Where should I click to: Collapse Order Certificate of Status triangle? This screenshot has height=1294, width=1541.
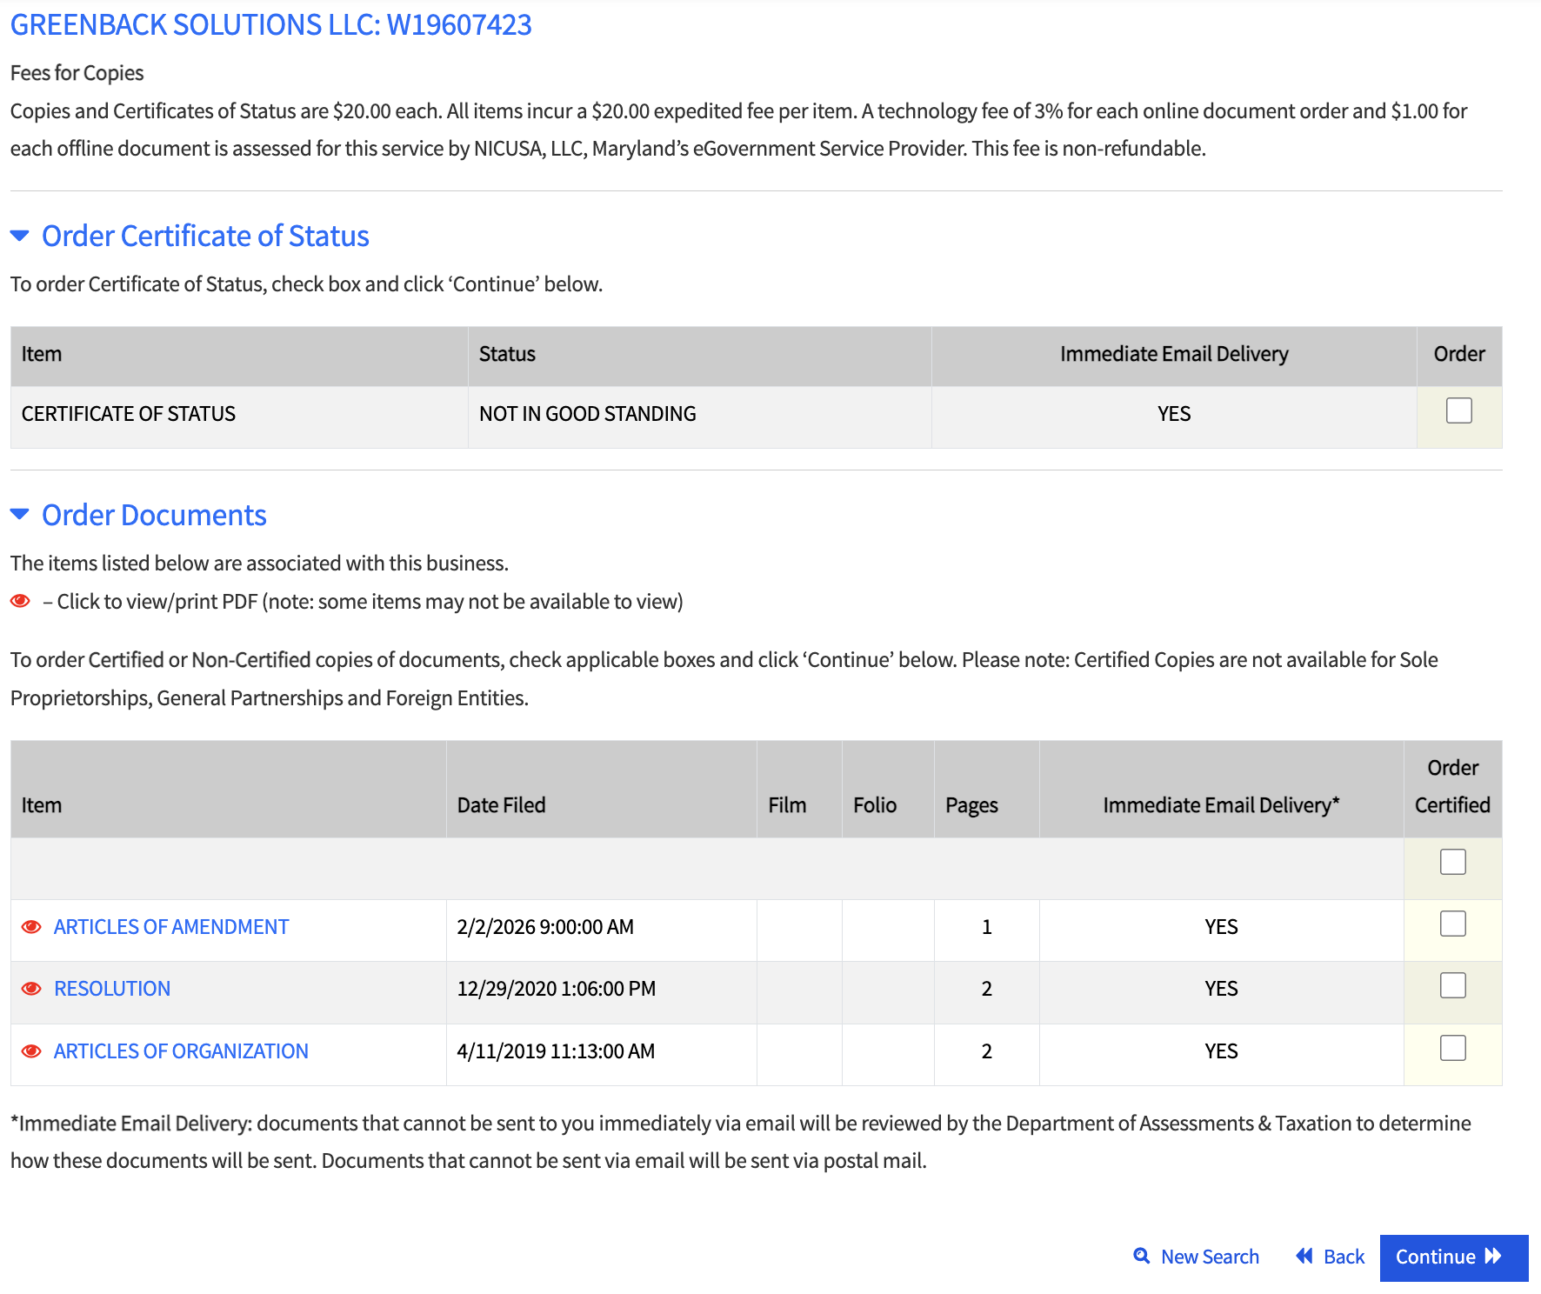(x=20, y=236)
